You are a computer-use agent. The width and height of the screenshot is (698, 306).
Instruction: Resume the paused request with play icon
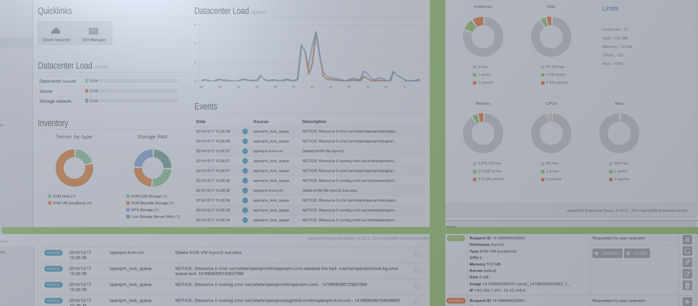pos(687,301)
